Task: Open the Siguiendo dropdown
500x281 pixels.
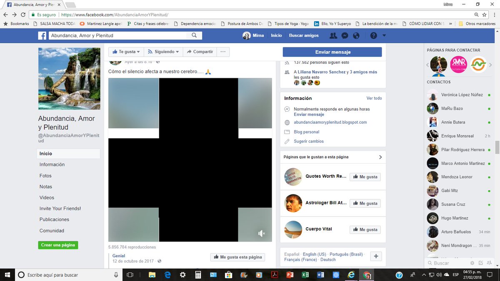Action: [x=163, y=52]
